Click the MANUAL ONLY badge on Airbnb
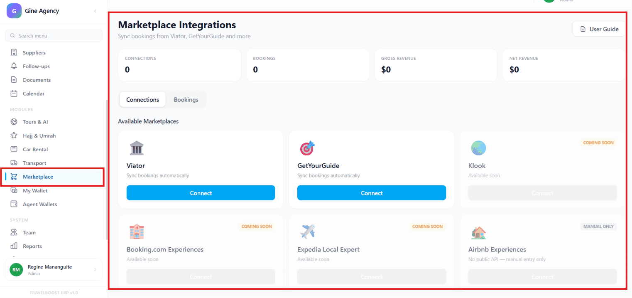The height and width of the screenshot is (298, 632). pyautogui.click(x=598, y=227)
